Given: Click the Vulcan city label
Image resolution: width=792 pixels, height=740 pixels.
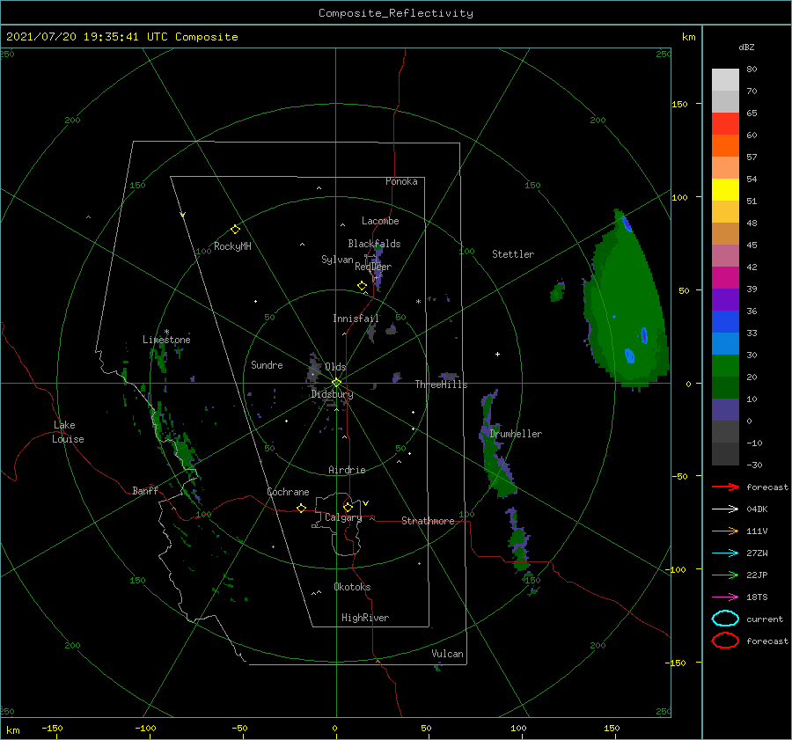Looking at the screenshot, I should tap(447, 654).
